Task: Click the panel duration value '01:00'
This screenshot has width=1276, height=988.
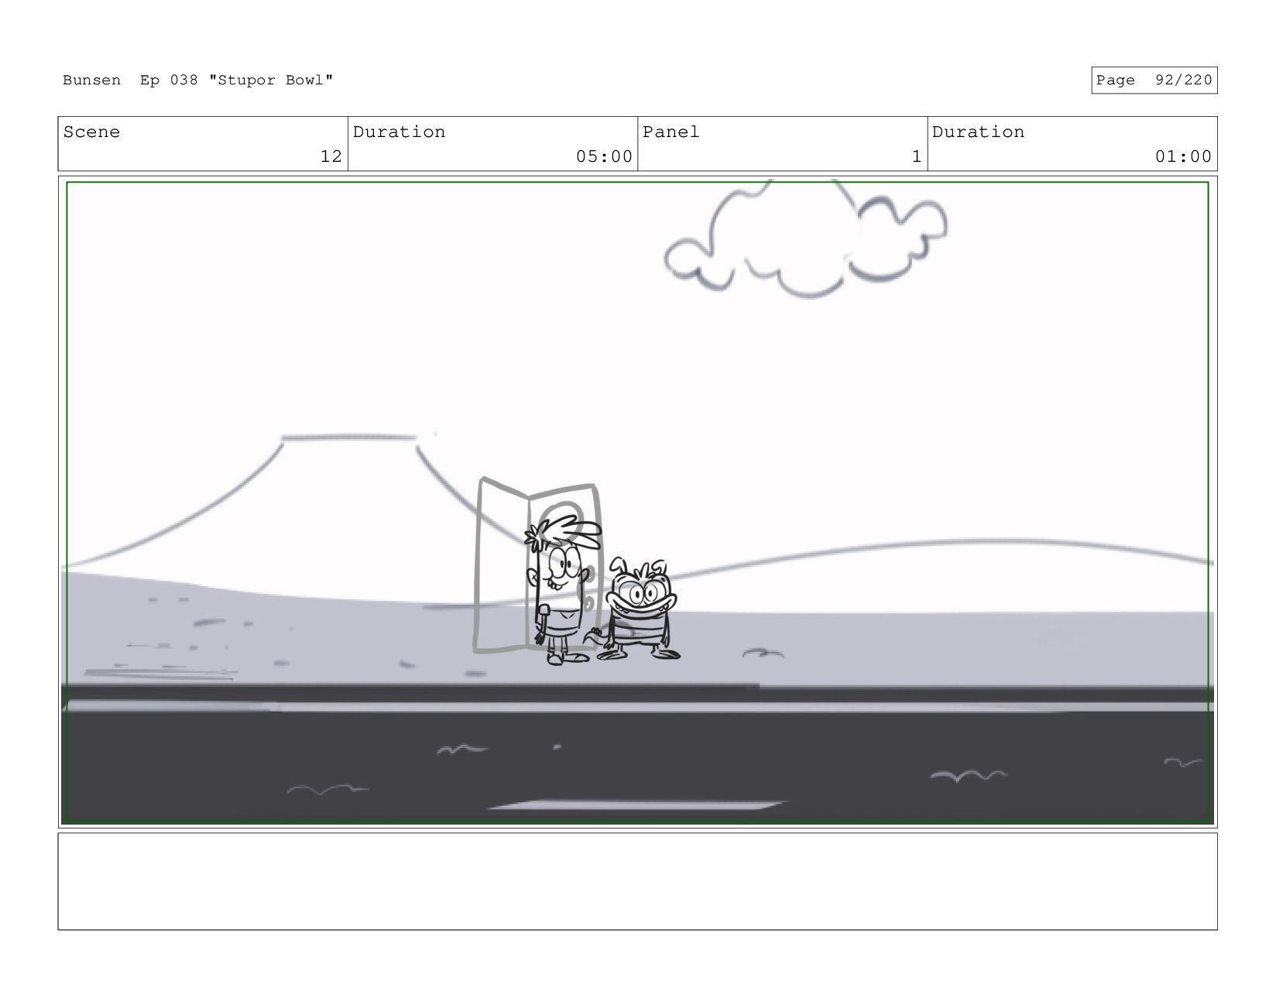Action: click(1183, 156)
